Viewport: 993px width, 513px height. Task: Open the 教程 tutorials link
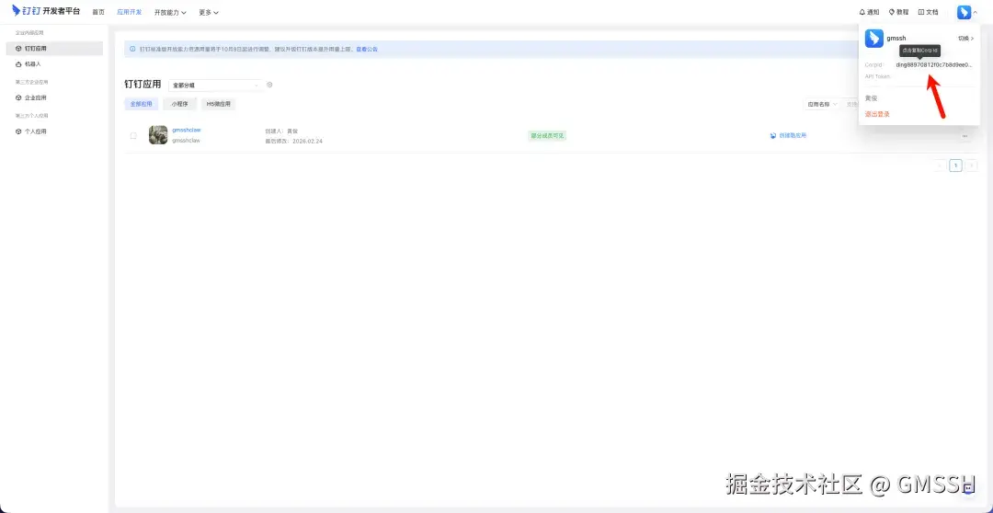click(898, 12)
